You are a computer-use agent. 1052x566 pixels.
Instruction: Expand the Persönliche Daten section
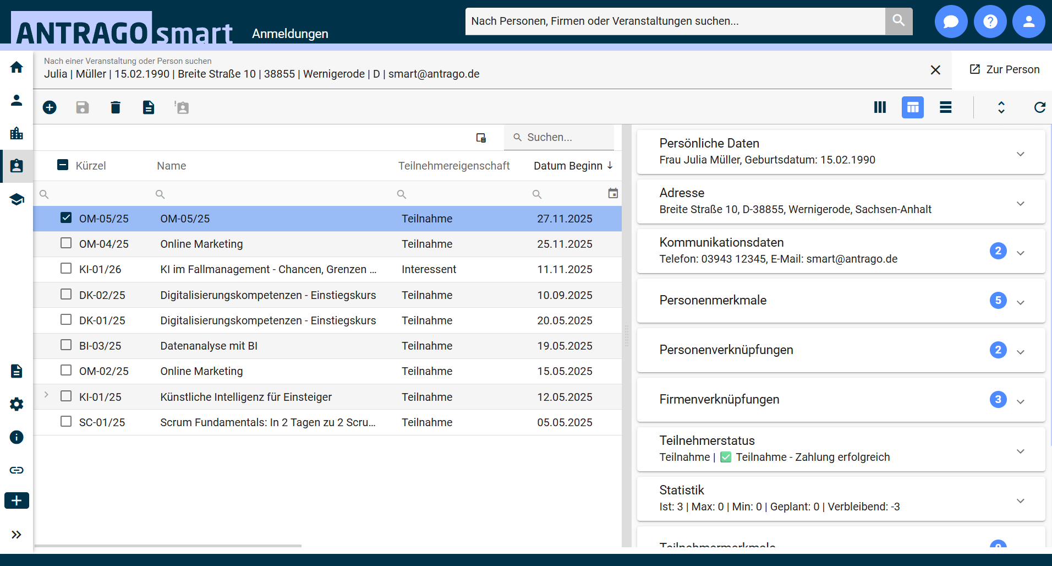tap(1020, 154)
